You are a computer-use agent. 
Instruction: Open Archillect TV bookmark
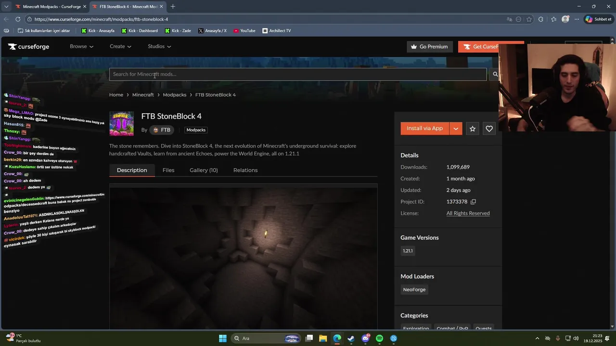pyautogui.click(x=276, y=31)
